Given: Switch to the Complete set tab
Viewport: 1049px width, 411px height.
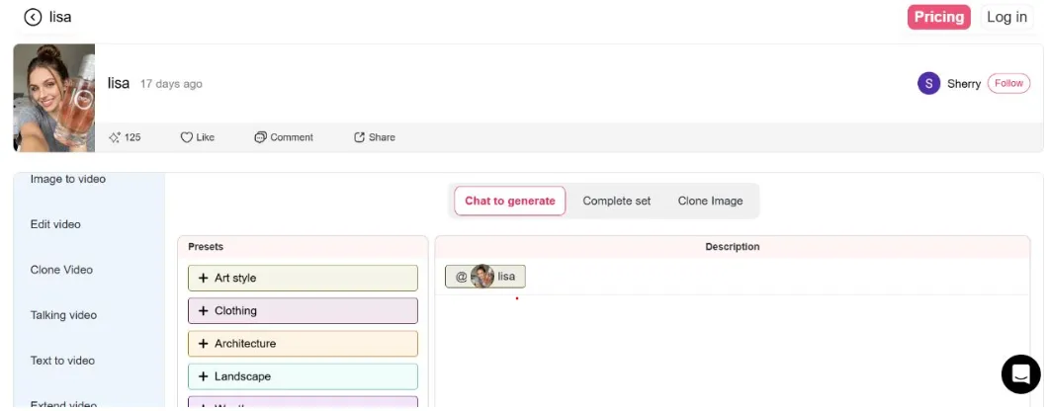Looking at the screenshot, I should point(616,201).
